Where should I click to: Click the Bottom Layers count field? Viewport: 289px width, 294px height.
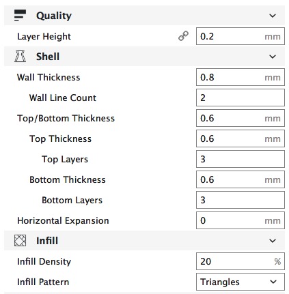[240, 200]
